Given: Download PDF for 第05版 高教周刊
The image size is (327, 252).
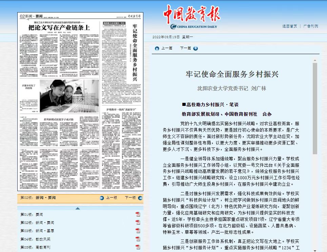Looking at the screenshot, I should click(138, 247).
